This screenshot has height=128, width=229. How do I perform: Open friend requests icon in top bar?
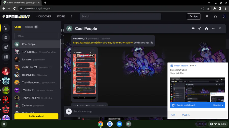[216, 16]
